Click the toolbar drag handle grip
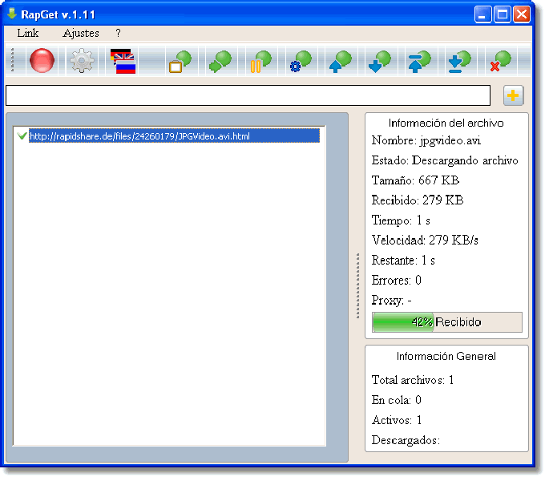 pos(13,60)
